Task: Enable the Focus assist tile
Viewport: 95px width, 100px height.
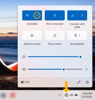Action: [55, 35]
